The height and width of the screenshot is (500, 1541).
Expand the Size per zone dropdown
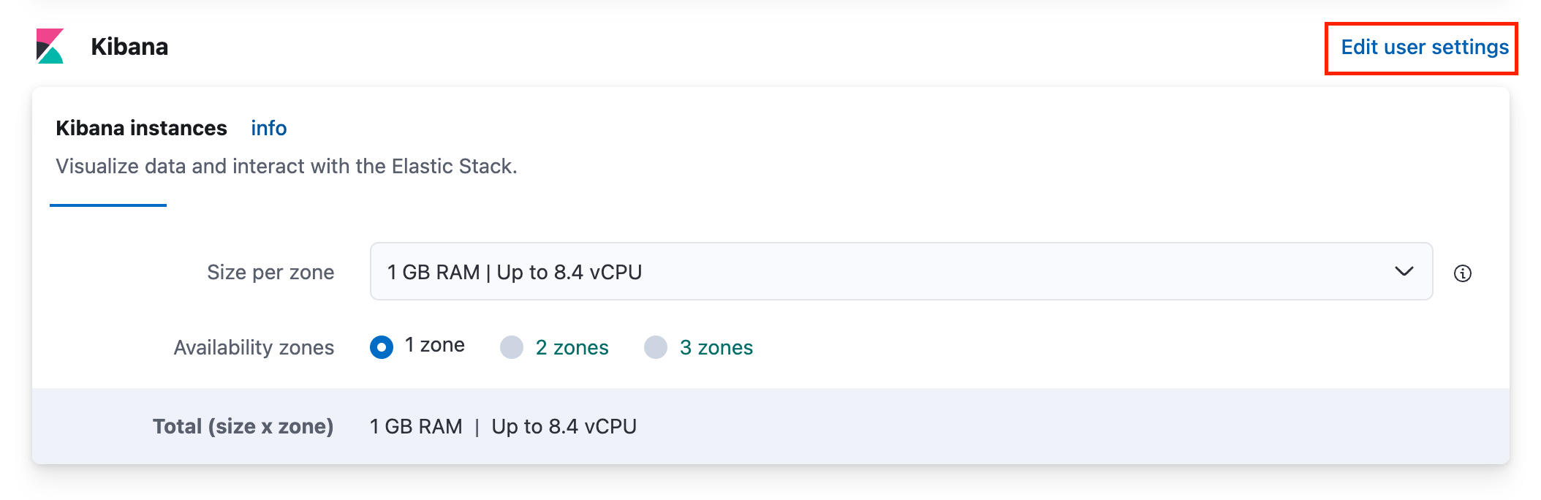coord(901,271)
